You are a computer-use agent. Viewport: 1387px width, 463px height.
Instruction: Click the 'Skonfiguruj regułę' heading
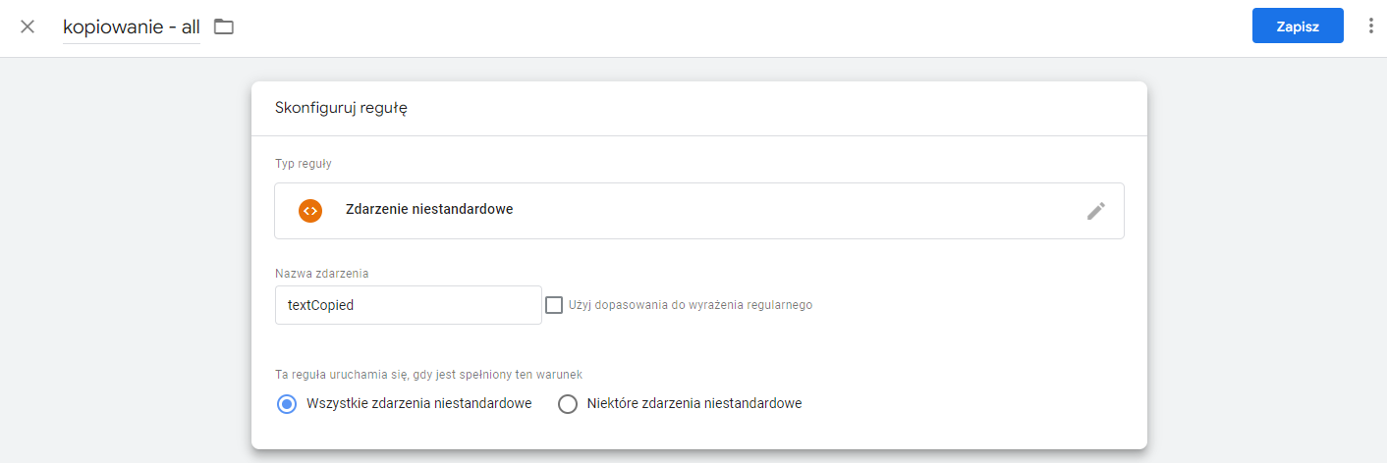pos(341,108)
